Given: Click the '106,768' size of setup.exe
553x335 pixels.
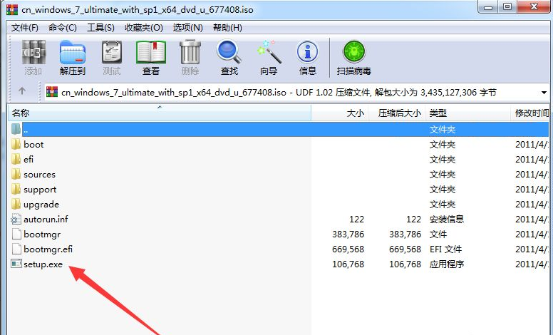Looking at the screenshot, I should pos(348,264).
